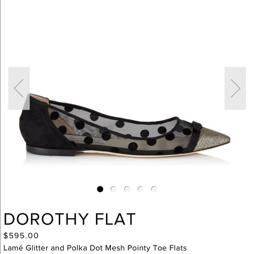Tap the shoe's shadow beneath the sole
This screenshot has width=254, height=254.
(x=127, y=160)
